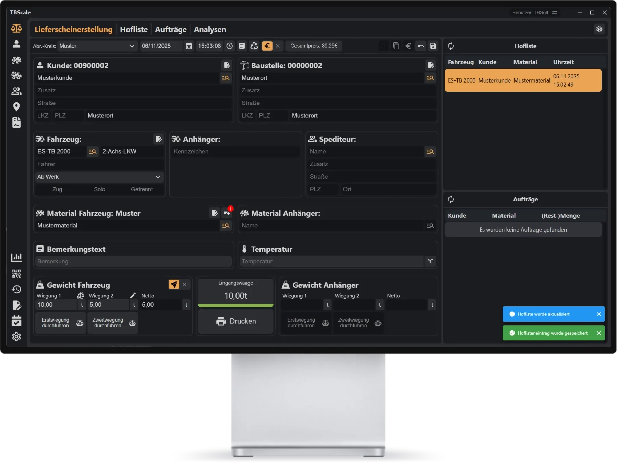This screenshot has height=463, width=617.
Task: Toggle the orange Euro price button
Action: point(267,46)
